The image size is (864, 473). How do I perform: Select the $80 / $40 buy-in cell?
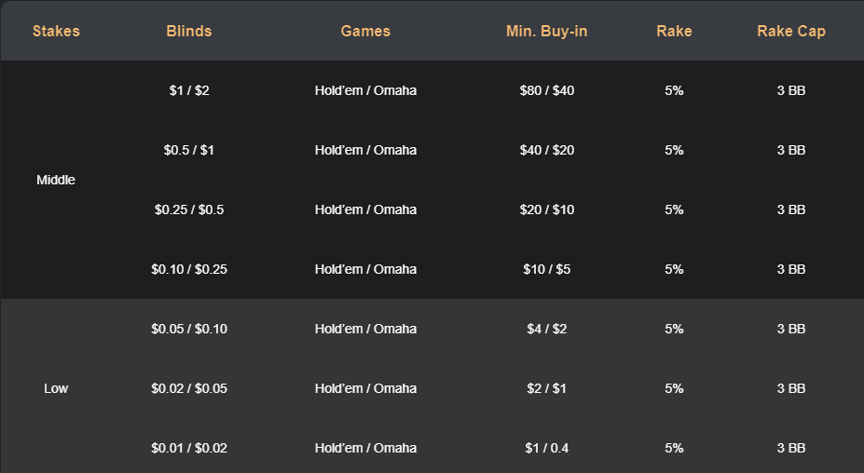(x=546, y=90)
